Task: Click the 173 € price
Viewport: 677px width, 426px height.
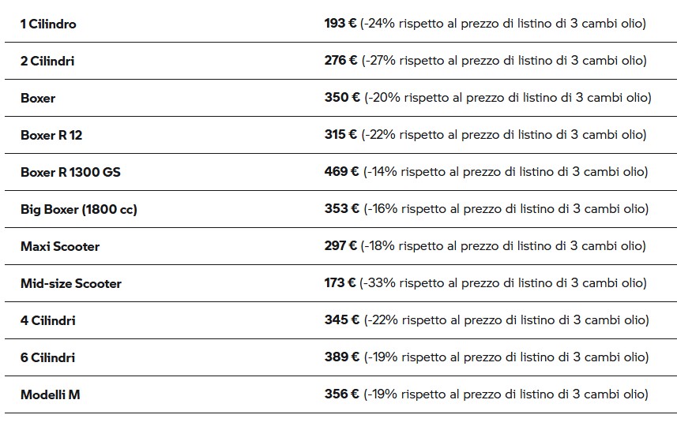Action: point(340,282)
